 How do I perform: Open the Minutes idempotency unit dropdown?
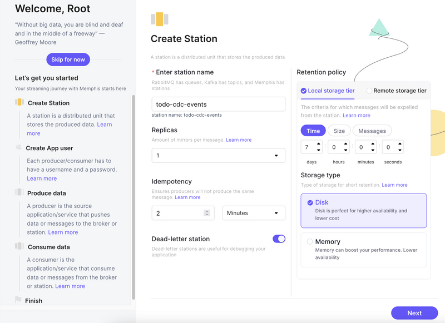254,213
